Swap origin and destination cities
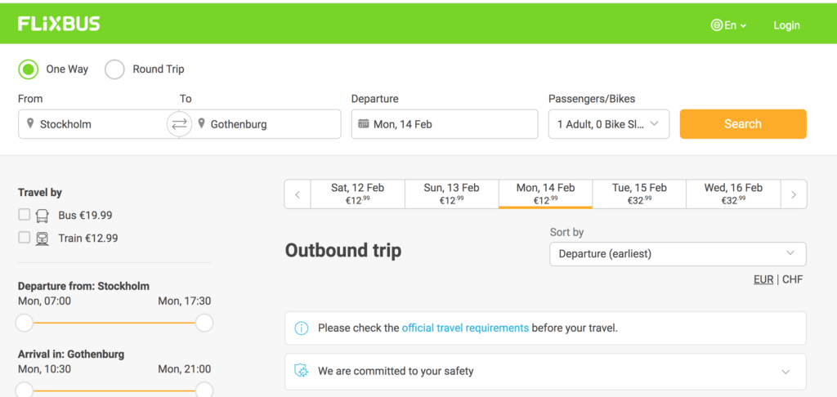Viewport: 837px width, 397px height. pyautogui.click(x=180, y=124)
